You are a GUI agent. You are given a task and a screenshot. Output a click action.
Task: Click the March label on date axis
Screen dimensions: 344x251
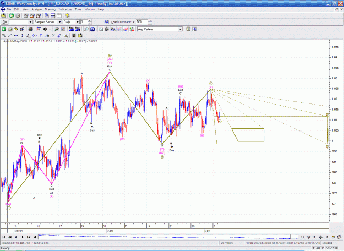click(18, 231)
